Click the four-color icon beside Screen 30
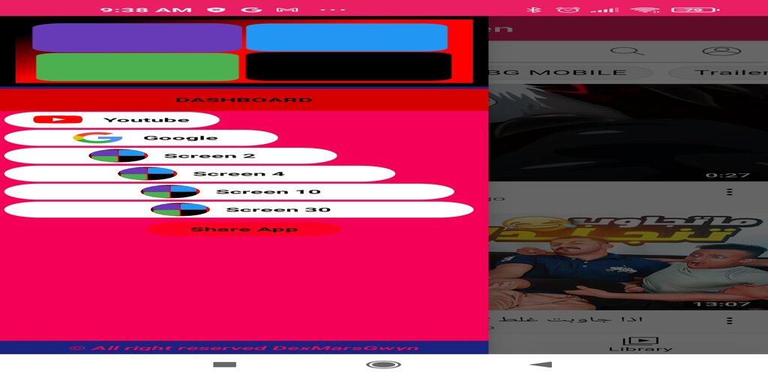This screenshot has width=768, height=375. [x=180, y=209]
